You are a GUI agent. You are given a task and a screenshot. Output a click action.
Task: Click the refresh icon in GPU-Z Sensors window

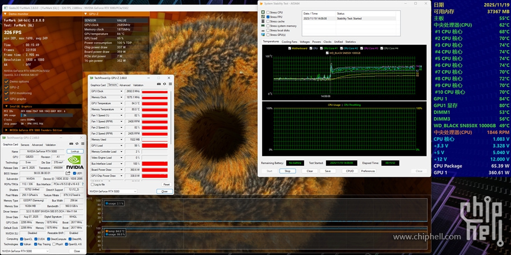click(164, 84)
